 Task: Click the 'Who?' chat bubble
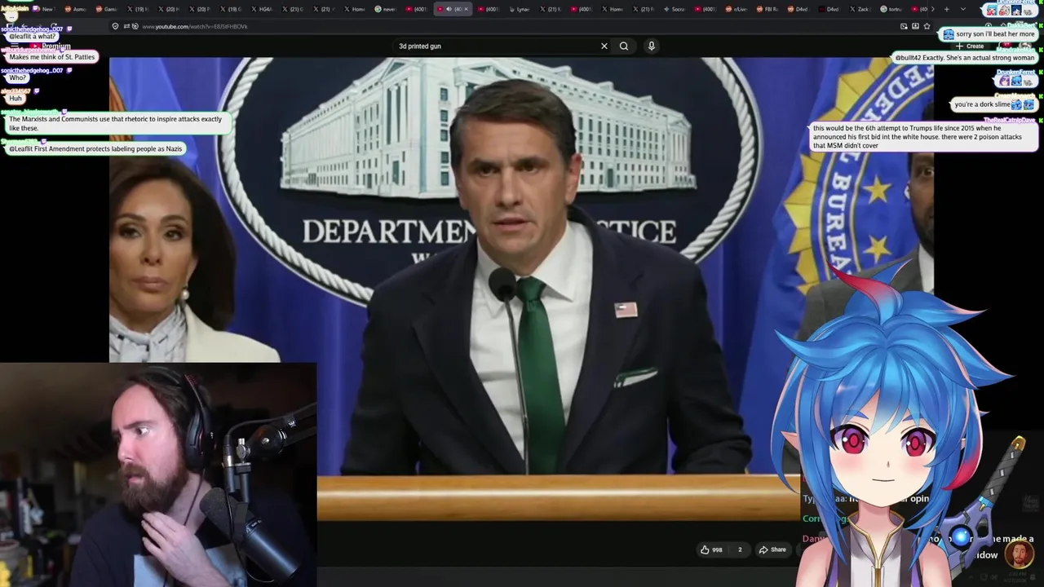point(17,77)
